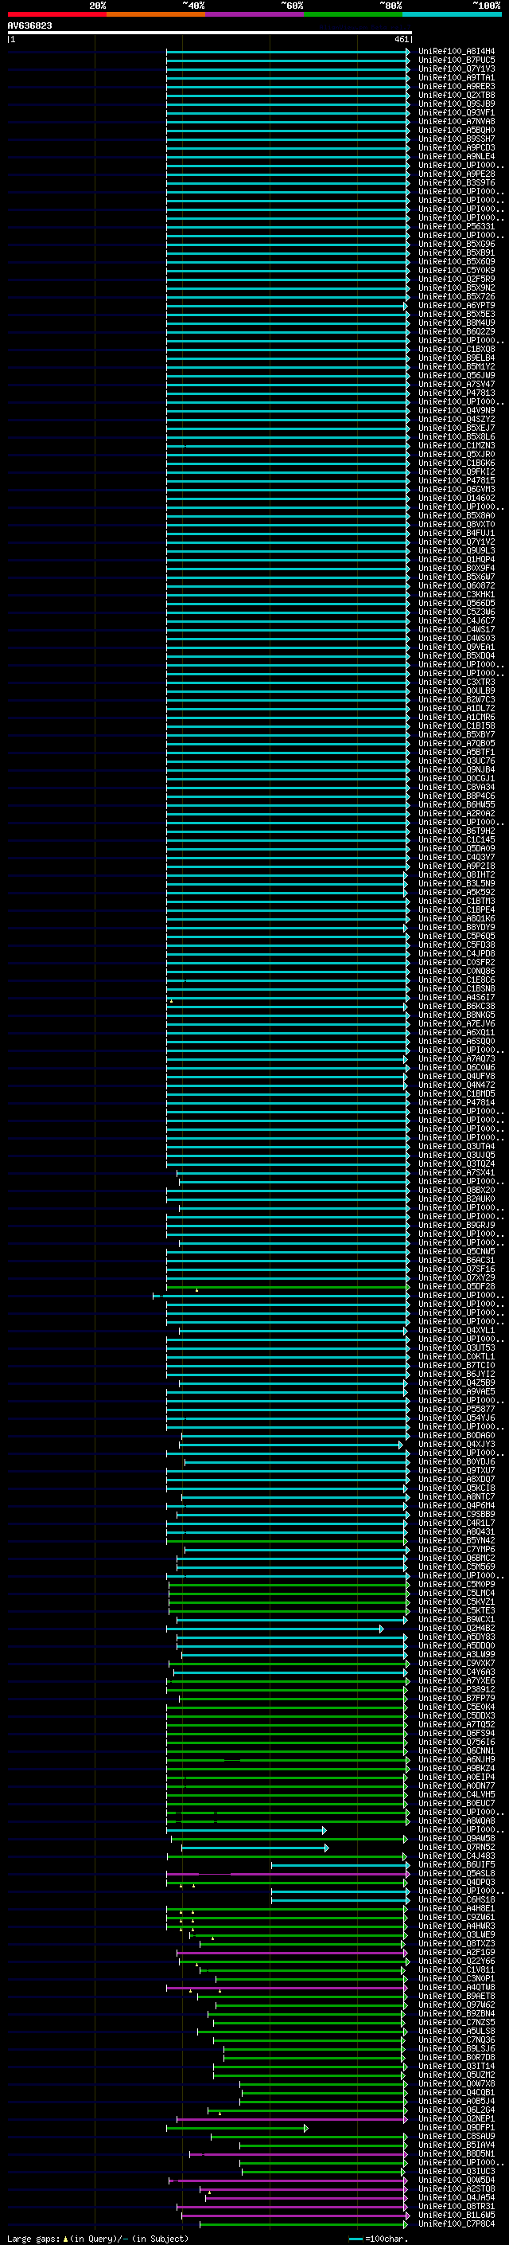Select hit label UniRef100_Q2XTB8
This screenshot has height=2245, width=509.
coord(457,95)
